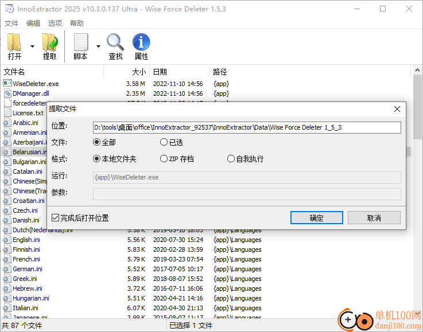Select Hebrew.ini file icon
Image resolution: width=423 pixels, height=332 pixels.
click(x=7, y=288)
